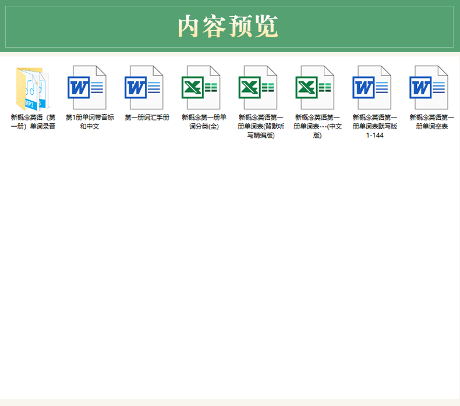Select the 第1册单词带音标和中文 Word icon
460x406 pixels.
pyautogui.click(x=87, y=87)
